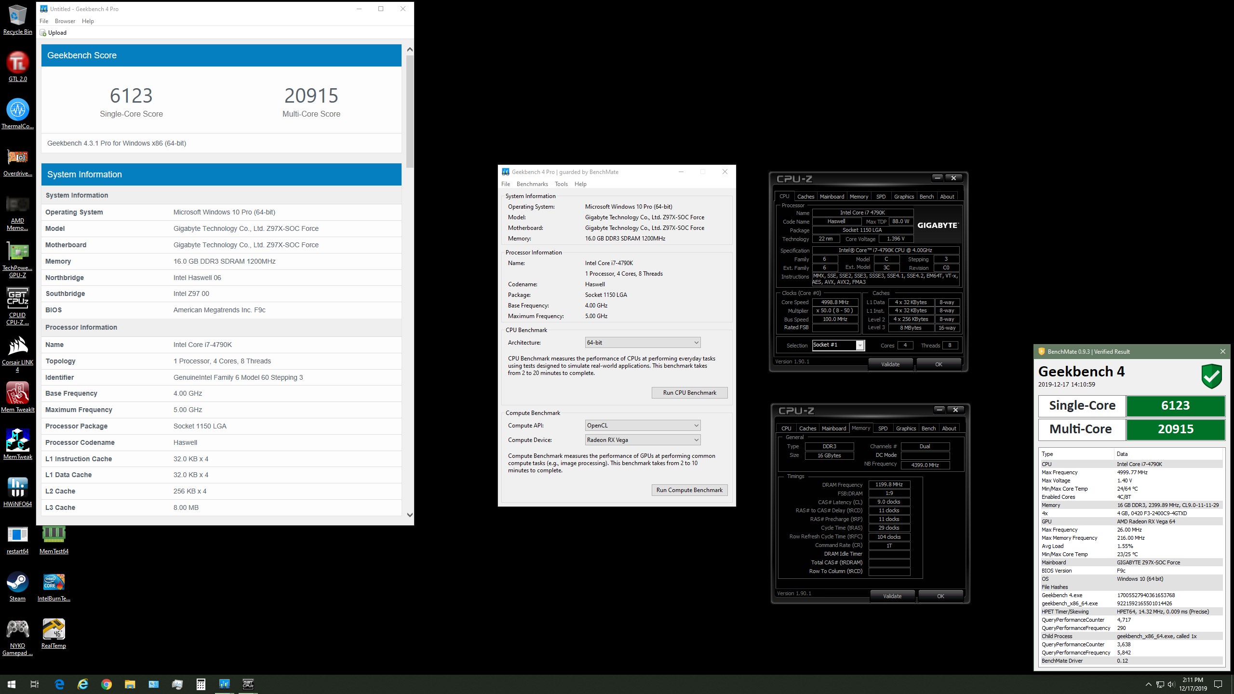Viewport: 1234px width, 694px height.
Task: Open Help menu in Untitled Geekbench window
Action: 88,21
